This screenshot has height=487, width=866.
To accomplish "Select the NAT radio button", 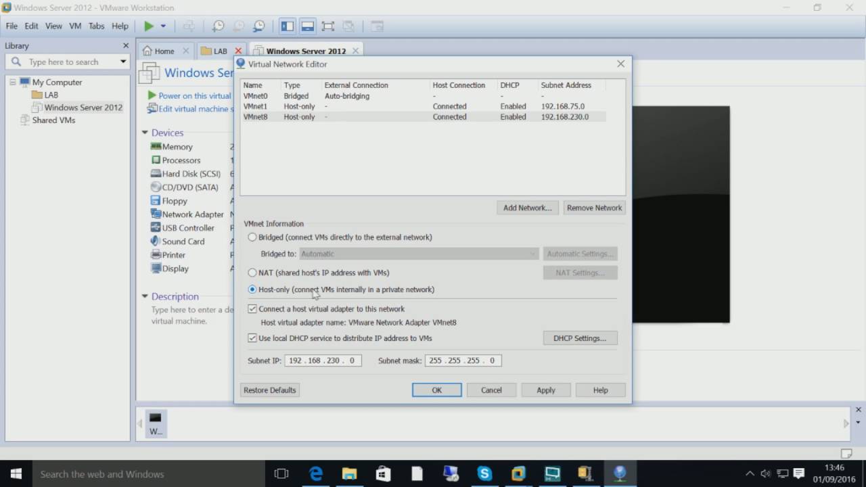I will click(252, 273).
